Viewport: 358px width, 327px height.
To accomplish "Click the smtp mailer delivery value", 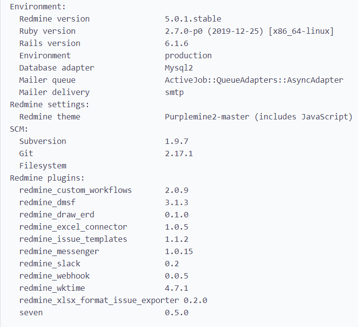I will (174, 93).
